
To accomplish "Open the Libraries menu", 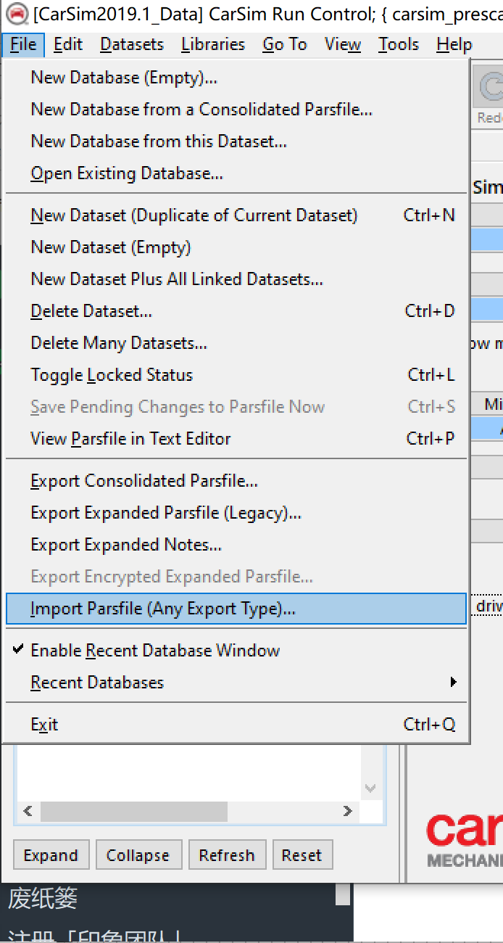I will [x=213, y=45].
